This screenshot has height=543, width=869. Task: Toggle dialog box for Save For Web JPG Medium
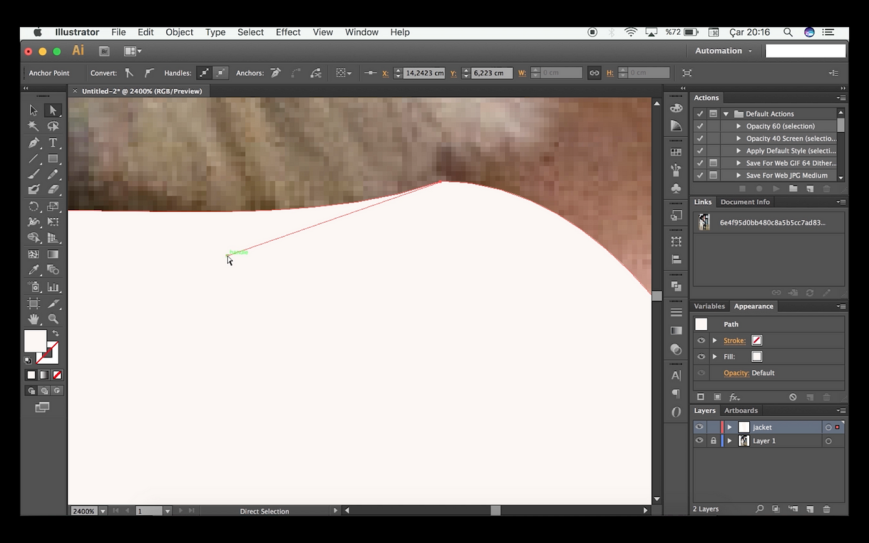713,176
